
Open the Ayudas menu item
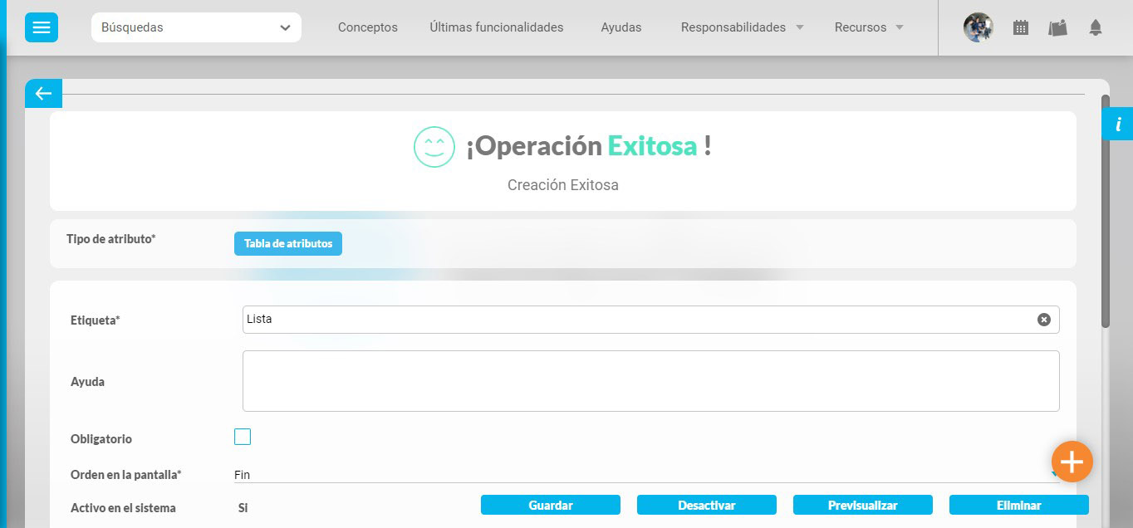tap(620, 27)
